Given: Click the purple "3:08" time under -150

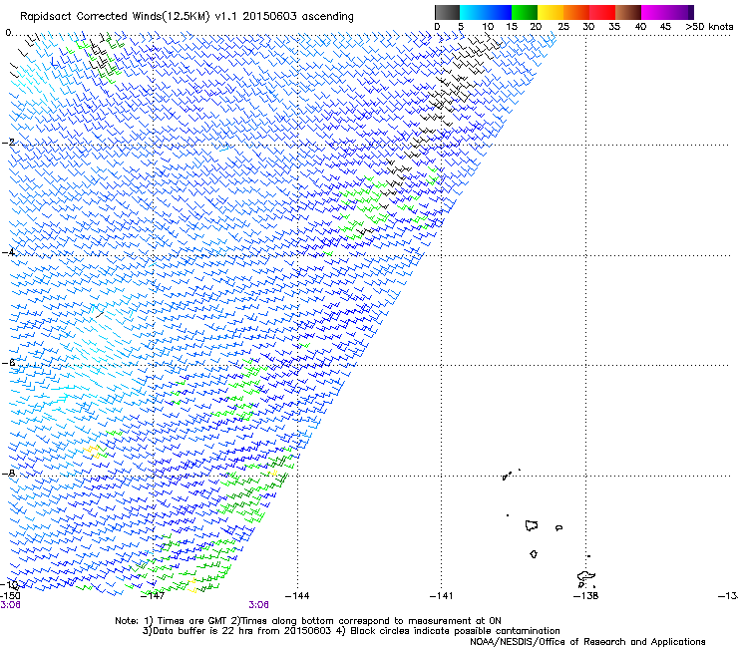Looking at the screenshot, I should [10, 605].
